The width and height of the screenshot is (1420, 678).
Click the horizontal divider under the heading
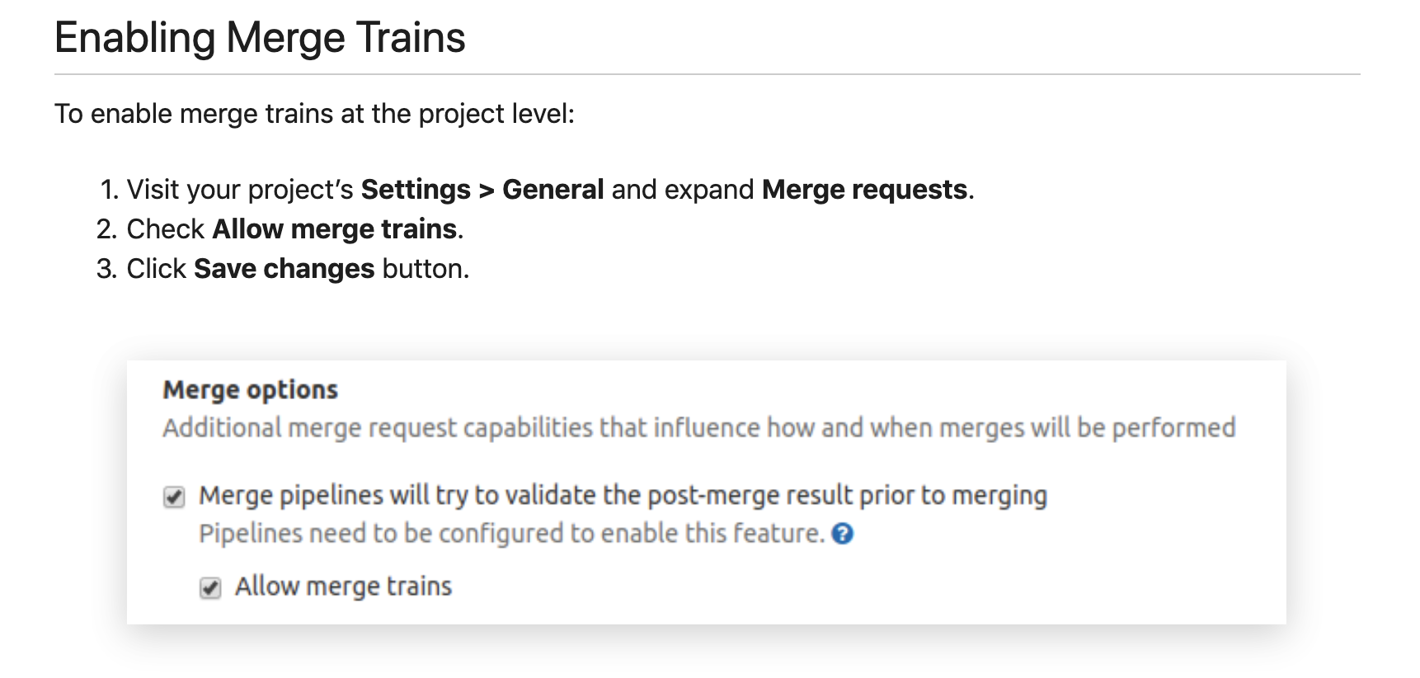click(709, 73)
